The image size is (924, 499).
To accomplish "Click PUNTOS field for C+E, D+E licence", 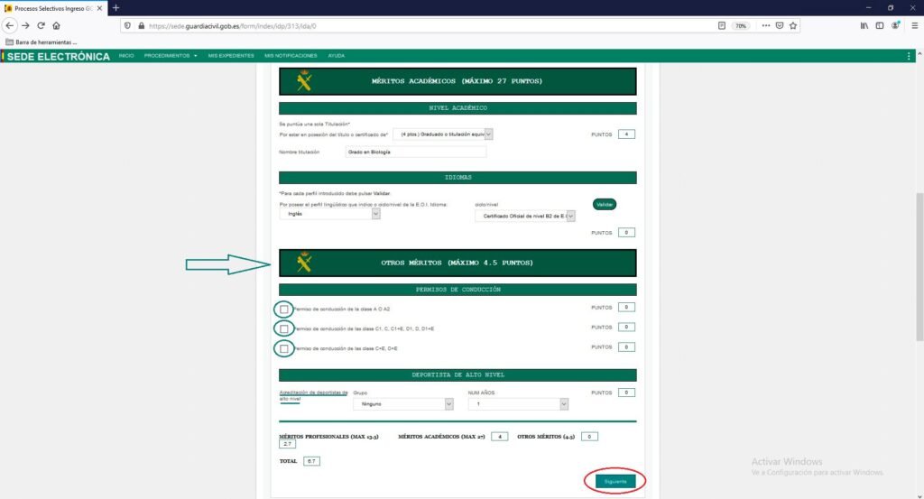I will [626, 347].
